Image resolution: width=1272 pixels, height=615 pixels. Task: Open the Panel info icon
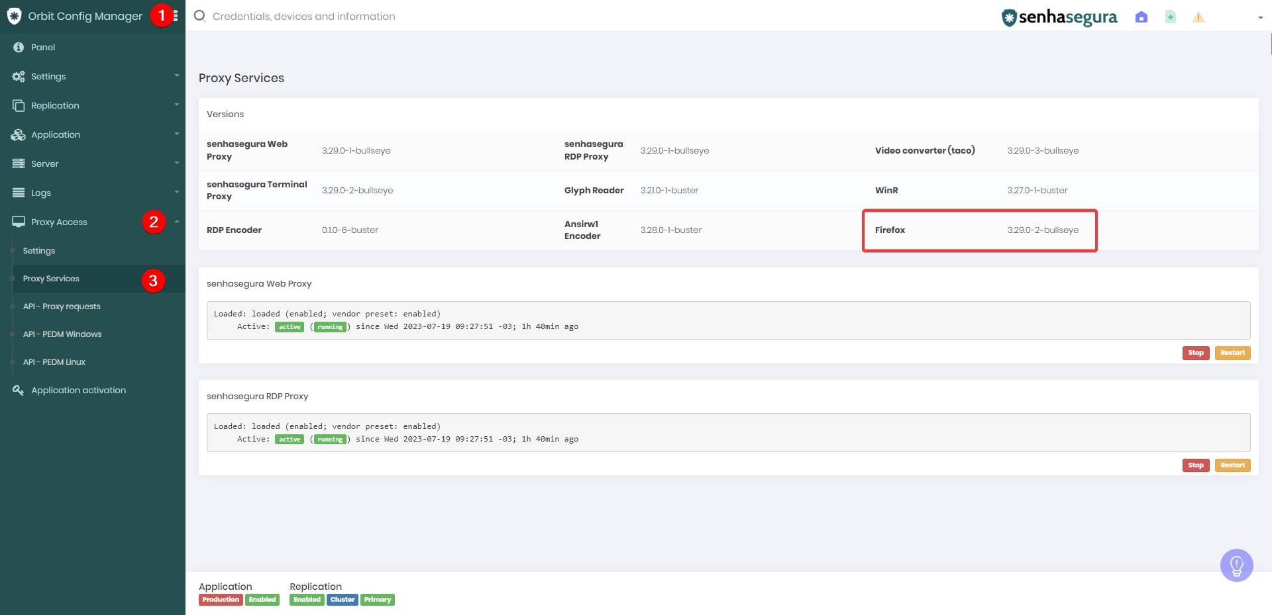[19, 47]
